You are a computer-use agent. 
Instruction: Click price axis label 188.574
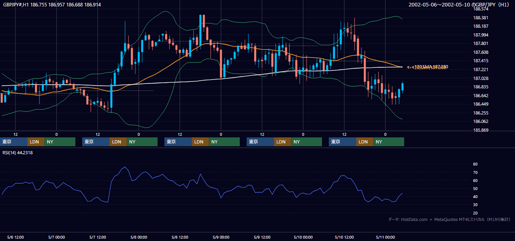coord(482,9)
